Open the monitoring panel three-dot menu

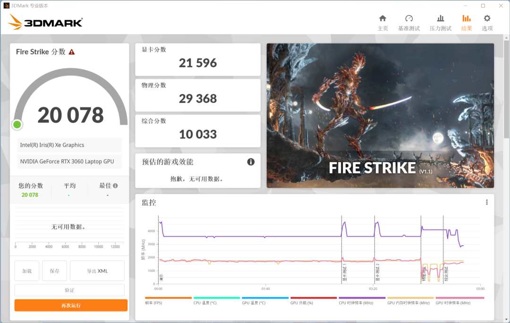pos(486,202)
